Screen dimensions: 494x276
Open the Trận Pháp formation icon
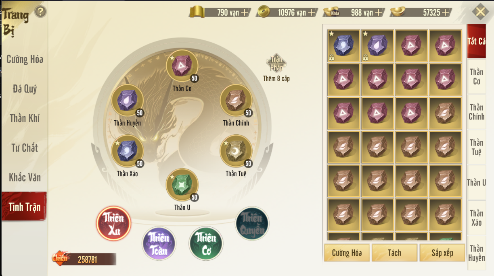coord(276,63)
